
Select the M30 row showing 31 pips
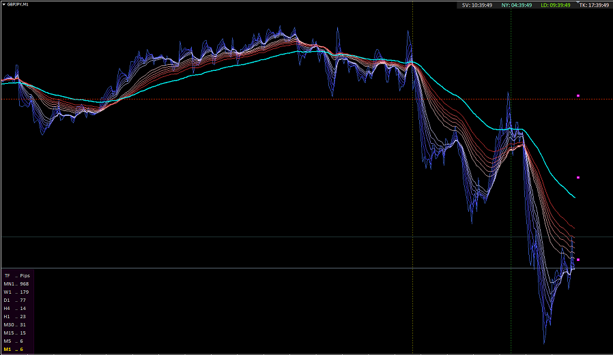point(15,324)
